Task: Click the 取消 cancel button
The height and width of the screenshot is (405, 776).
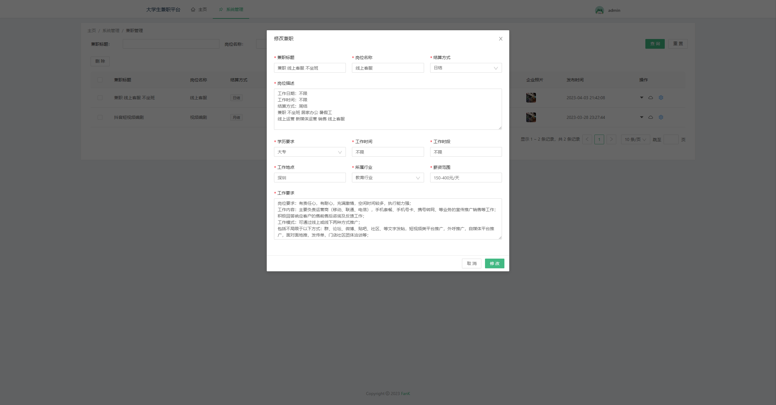Action: (471, 263)
